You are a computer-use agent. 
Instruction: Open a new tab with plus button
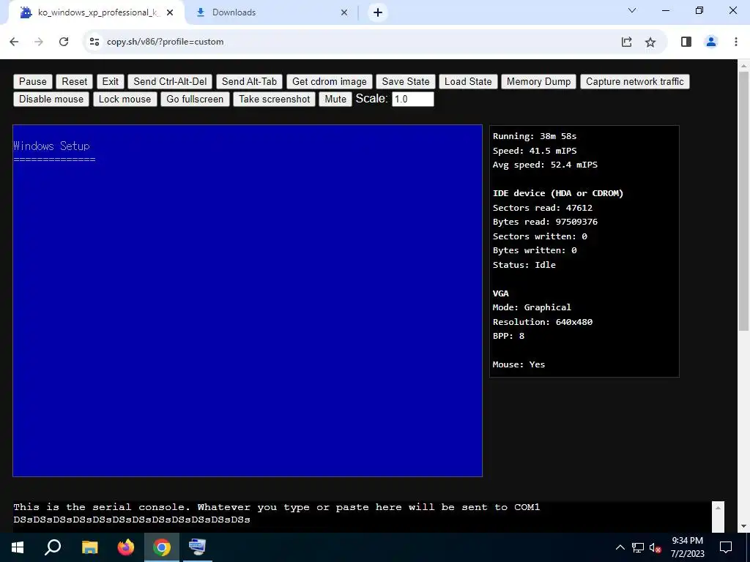coord(378,12)
